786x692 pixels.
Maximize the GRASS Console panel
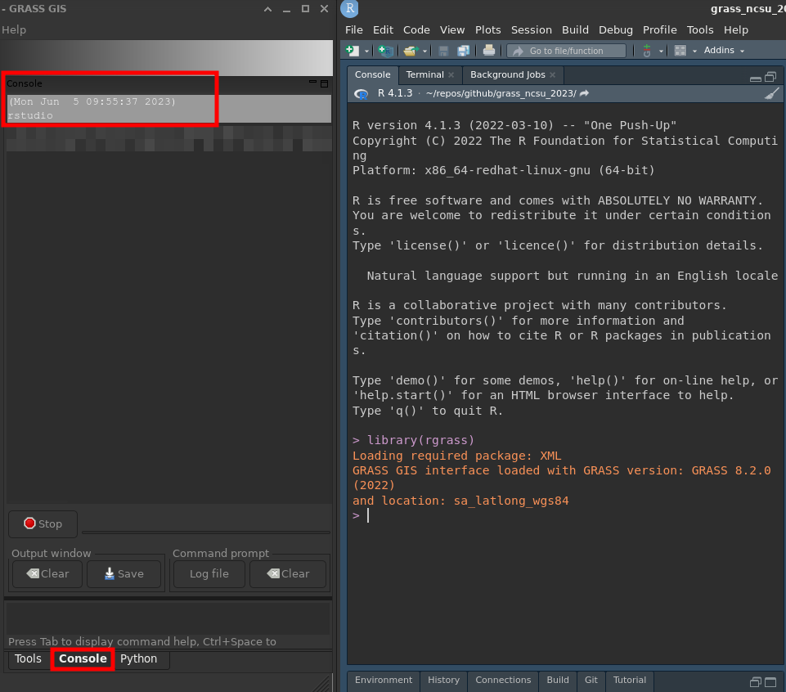[325, 83]
